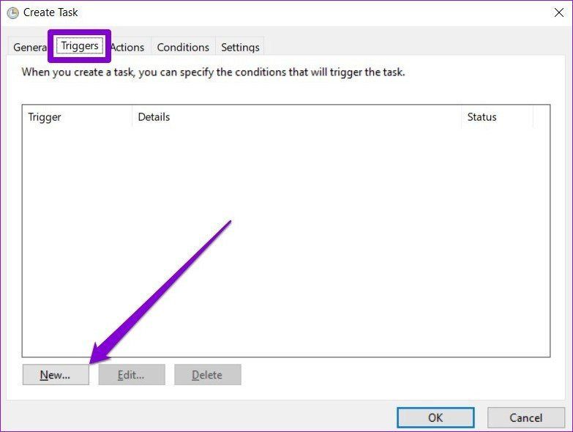Screen dimensions: 573x432
Task: Open the Actions tab
Action: [x=127, y=47]
